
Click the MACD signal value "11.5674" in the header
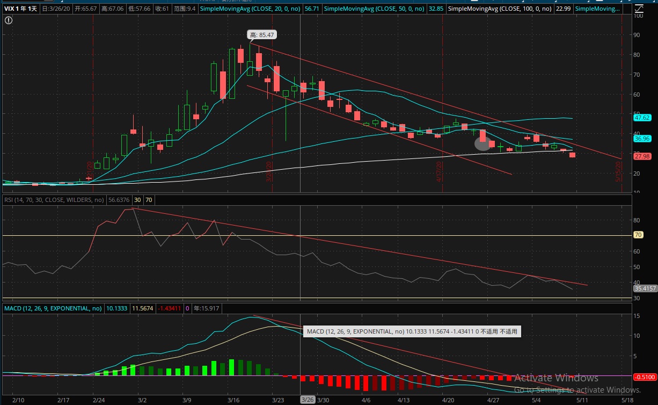coord(142,309)
